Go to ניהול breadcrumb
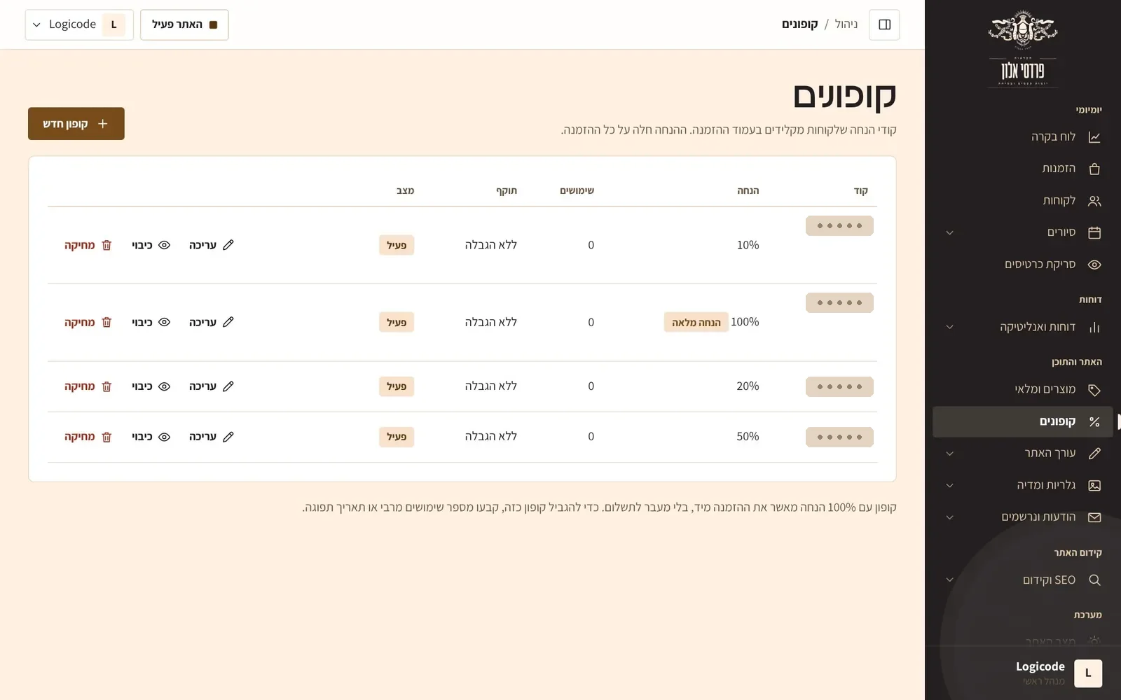Image resolution: width=1121 pixels, height=700 pixels. tap(846, 24)
